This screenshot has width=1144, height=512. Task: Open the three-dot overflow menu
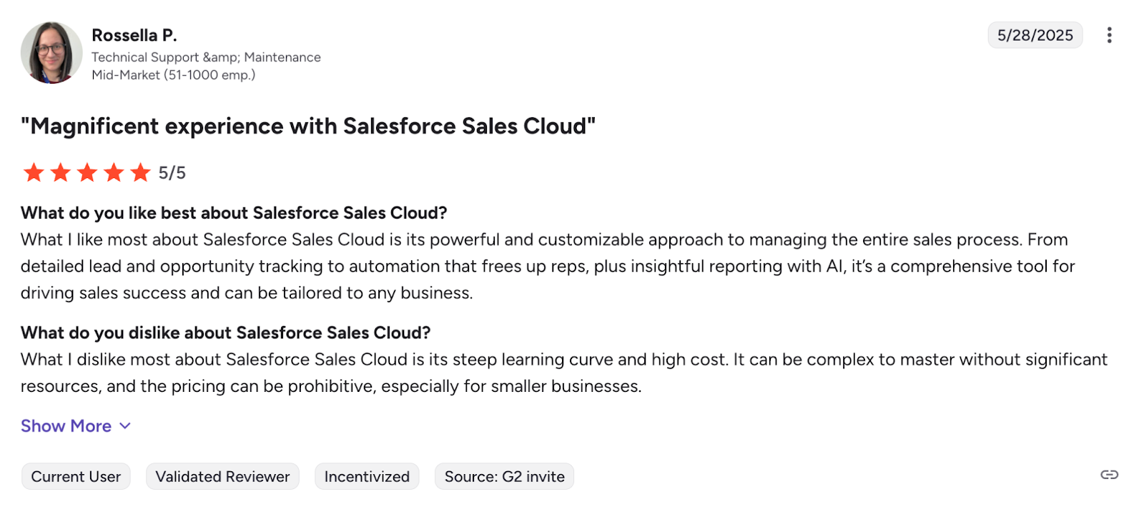pyautogui.click(x=1110, y=34)
